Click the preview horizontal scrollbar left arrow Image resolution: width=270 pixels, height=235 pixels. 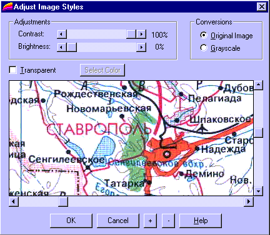pyautogui.click(x=14, y=202)
